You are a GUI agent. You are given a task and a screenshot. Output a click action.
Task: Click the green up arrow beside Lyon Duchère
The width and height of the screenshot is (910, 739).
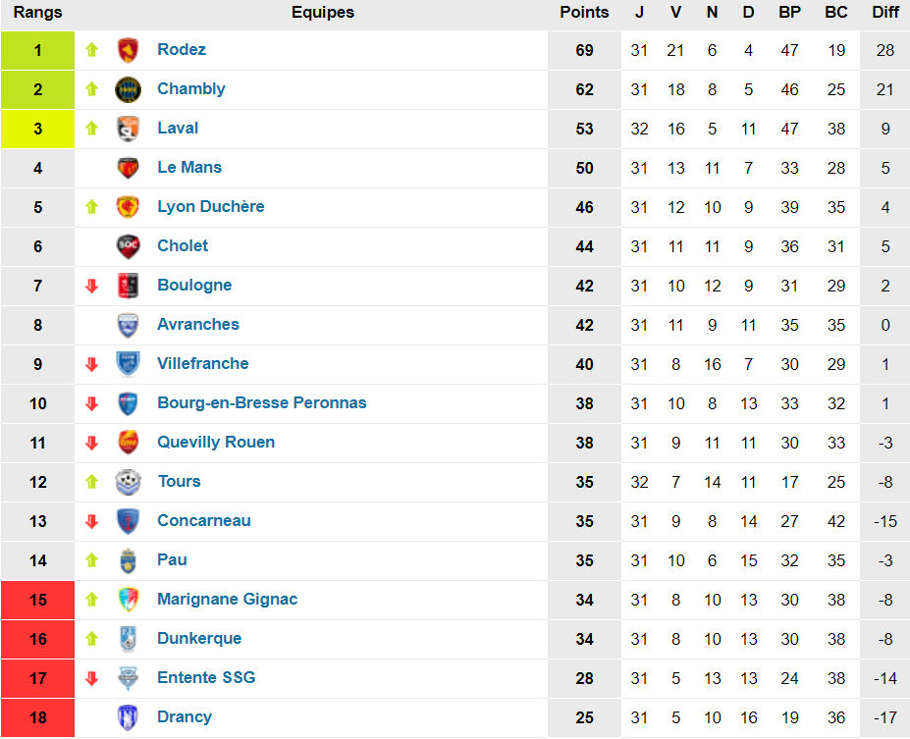(92, 207)
